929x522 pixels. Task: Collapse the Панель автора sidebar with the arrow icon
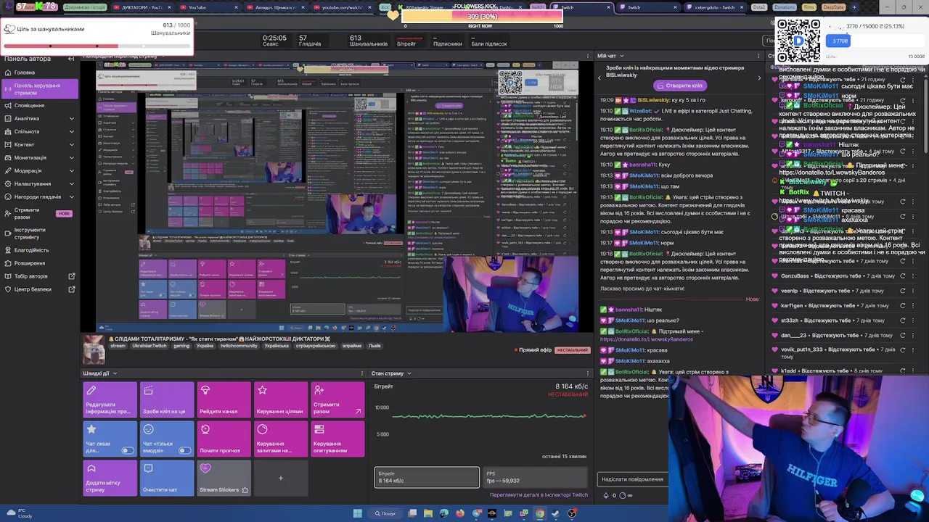coord(71,59)
